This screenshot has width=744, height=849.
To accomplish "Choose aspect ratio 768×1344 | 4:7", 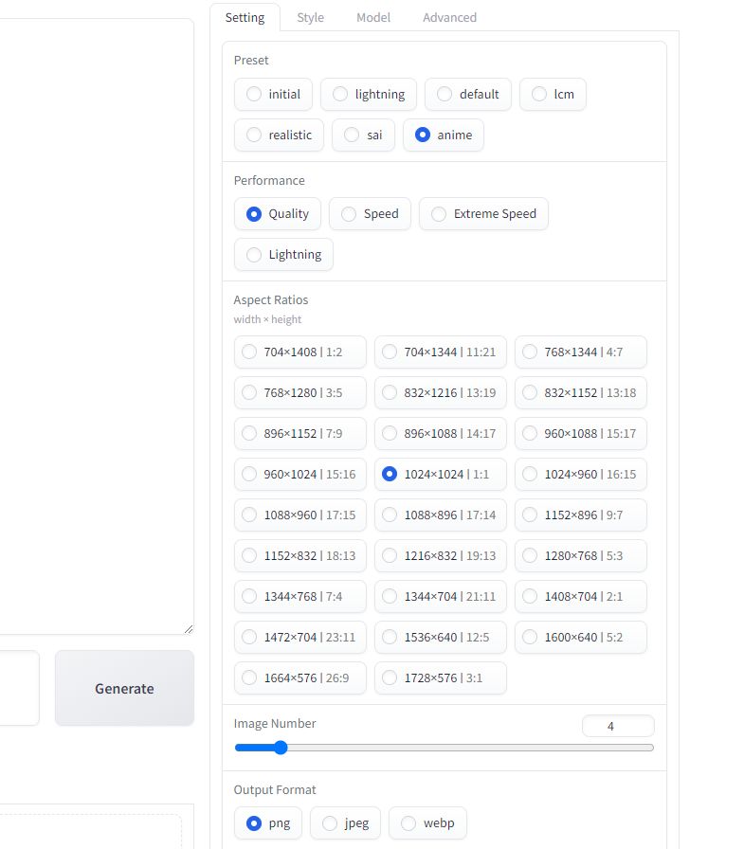I will [x=580, y=352].
